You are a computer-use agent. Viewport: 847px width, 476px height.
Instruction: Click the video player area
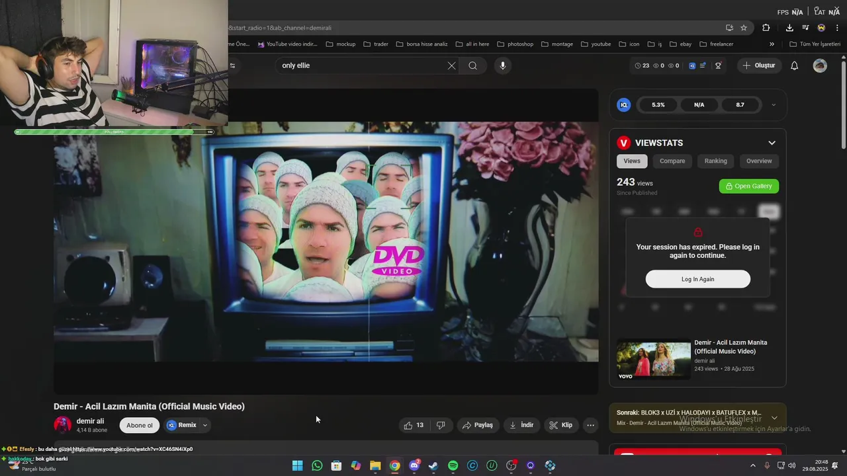[x=326, y=241]
